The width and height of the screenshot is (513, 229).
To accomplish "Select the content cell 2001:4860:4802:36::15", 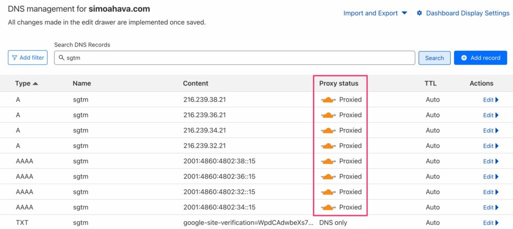I will point(219,176).
